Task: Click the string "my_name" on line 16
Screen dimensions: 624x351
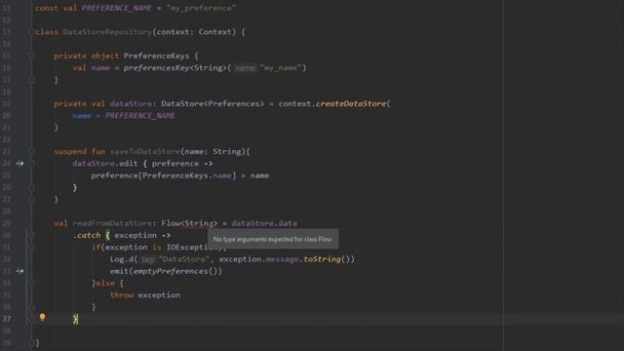Action: tap(281, 67)
